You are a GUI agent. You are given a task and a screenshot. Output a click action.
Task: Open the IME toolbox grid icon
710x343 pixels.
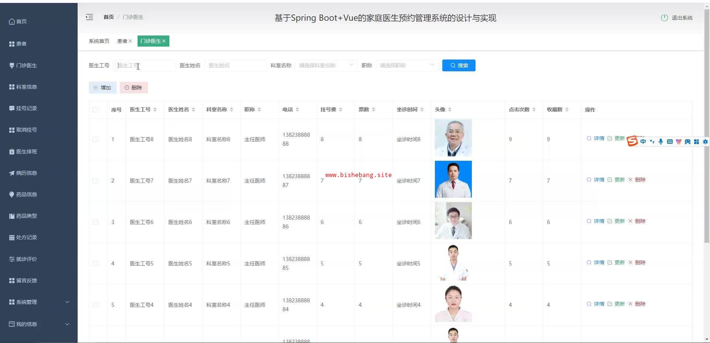click(x=696, y=142)
